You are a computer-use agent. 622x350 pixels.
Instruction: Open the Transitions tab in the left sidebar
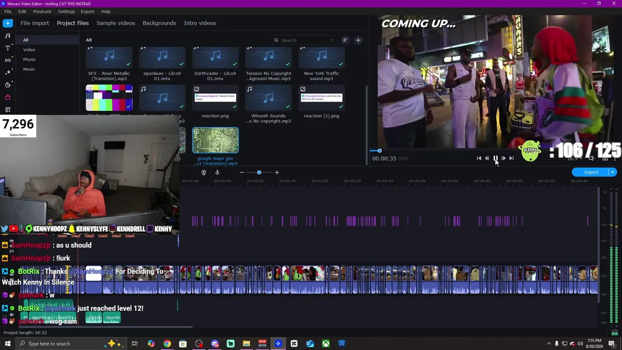click(8, 60)
